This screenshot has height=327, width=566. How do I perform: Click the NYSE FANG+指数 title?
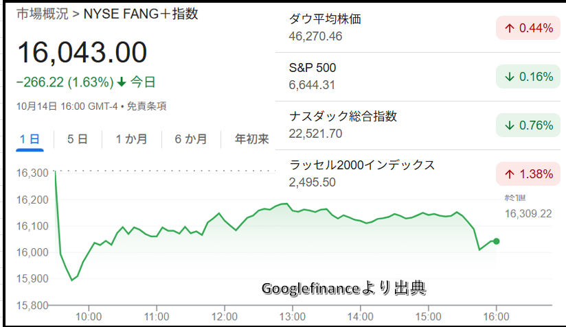pyautogui.click(x=141, y=14)
